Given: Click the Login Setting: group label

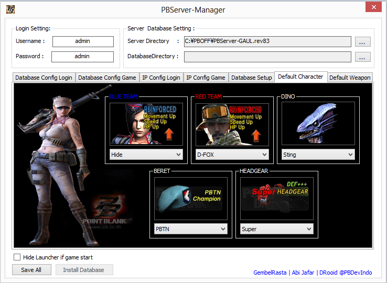Looking at the screenshot, I should point(33,28).
